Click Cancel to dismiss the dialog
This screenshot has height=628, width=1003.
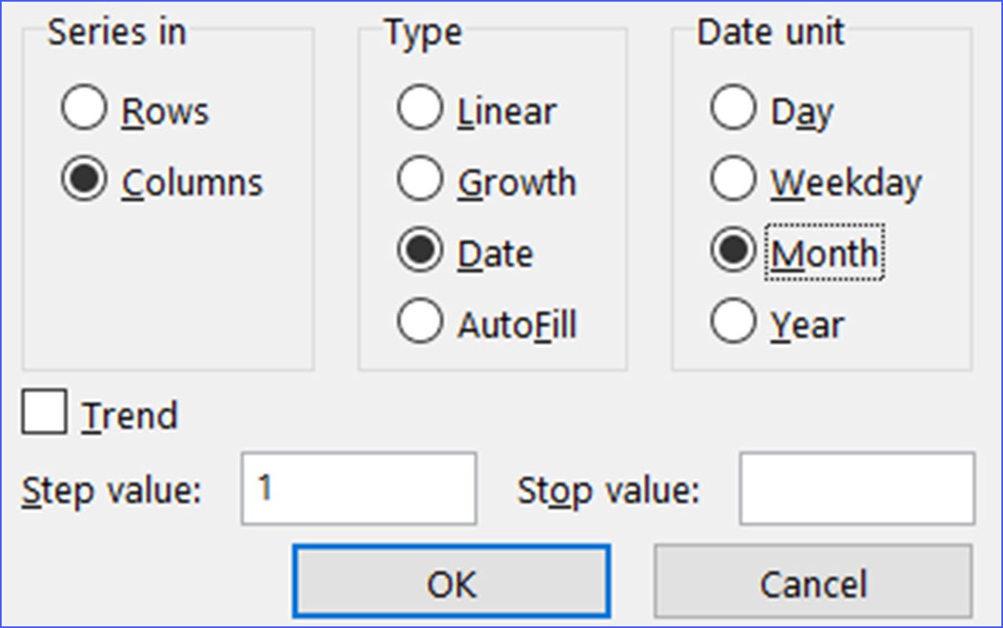point(814,583)
